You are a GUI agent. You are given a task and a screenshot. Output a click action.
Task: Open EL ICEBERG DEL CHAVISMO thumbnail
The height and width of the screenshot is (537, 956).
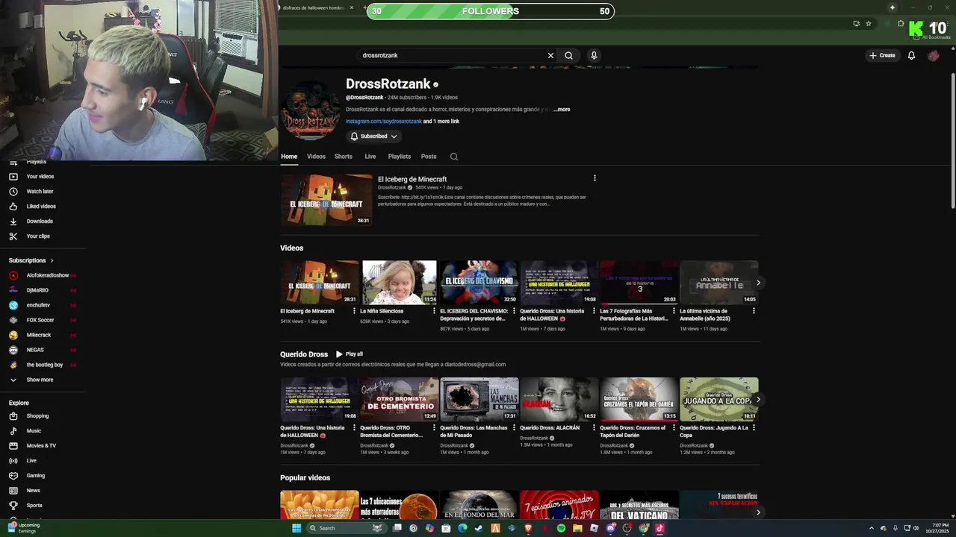pyautogui.click(x=479, y=282)
